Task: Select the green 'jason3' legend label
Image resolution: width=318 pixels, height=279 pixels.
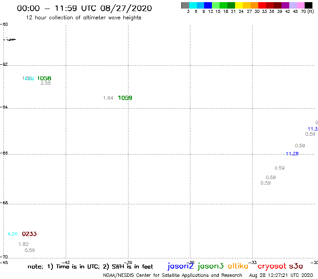Action: coord(211,266)
